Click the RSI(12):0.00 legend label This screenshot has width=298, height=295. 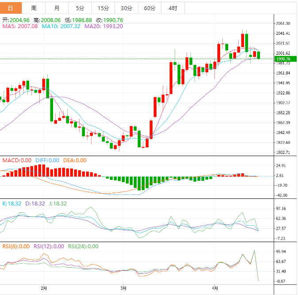[x=49, y=246]
